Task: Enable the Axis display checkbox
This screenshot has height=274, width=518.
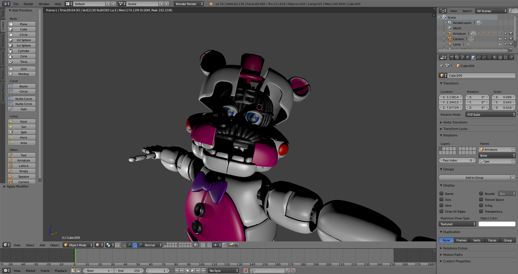Action: tap(441, 199)
